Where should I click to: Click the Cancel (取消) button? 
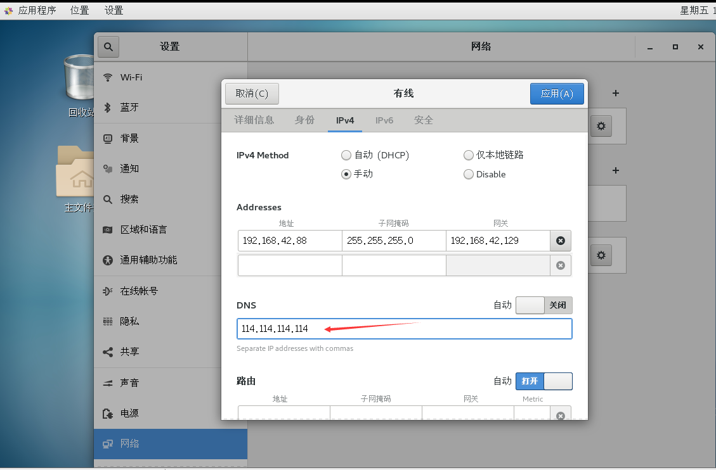[252, 94]
